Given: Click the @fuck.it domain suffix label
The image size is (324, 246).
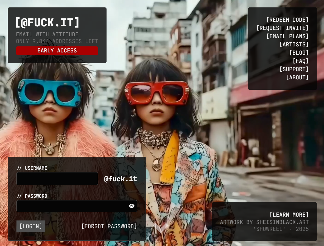Looking at the screenshot, I should tap(121, 179).
